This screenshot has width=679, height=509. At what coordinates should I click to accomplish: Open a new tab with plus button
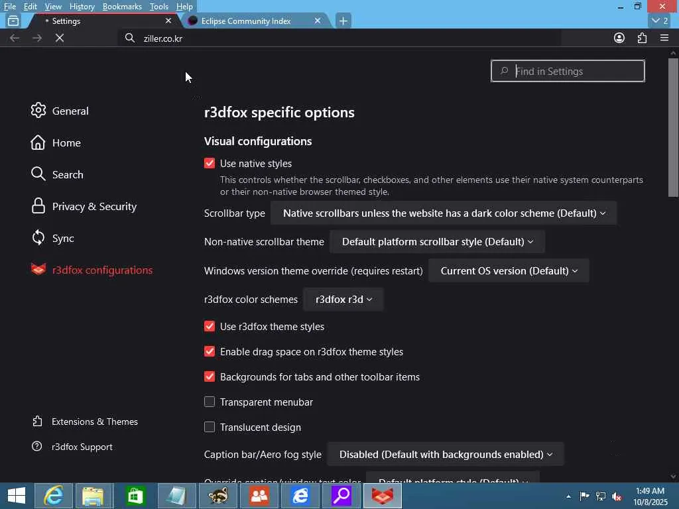343,21
